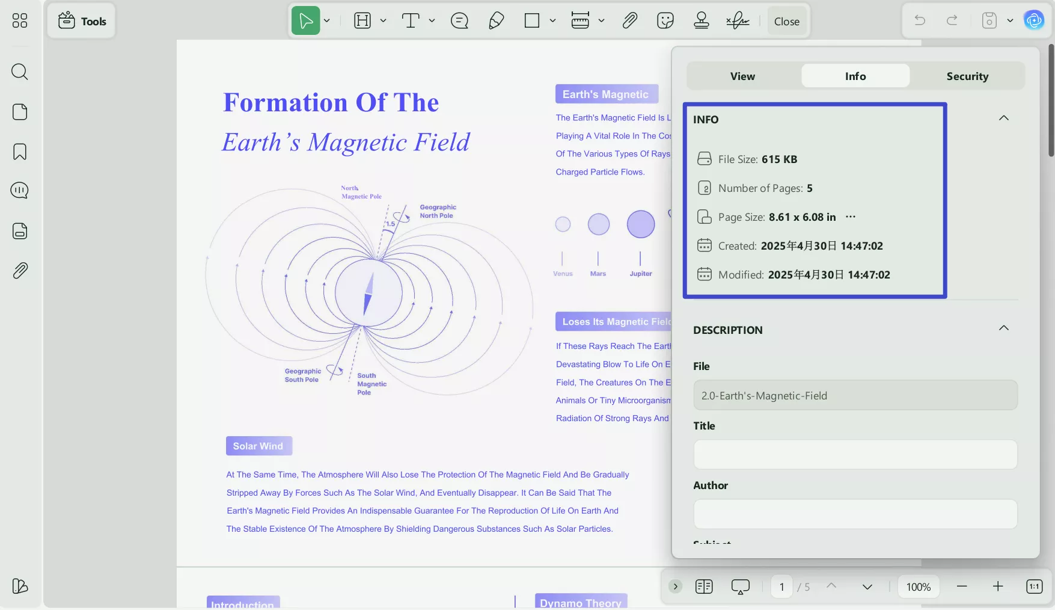Screen dimensions: 1055x610
Task: Switch to the Security tab
Action: tap(967, 76)
